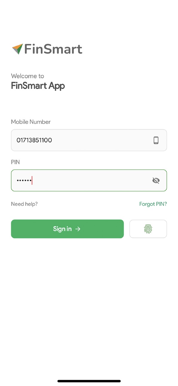Tap the FinSmart triangular logo icon
The width and height of the screenshot is (178, 386).
pos(17,49)
